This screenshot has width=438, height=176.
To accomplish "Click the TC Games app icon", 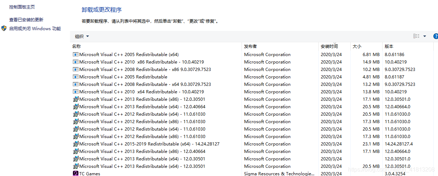I will pyautogui.click(x=76, y=174).
